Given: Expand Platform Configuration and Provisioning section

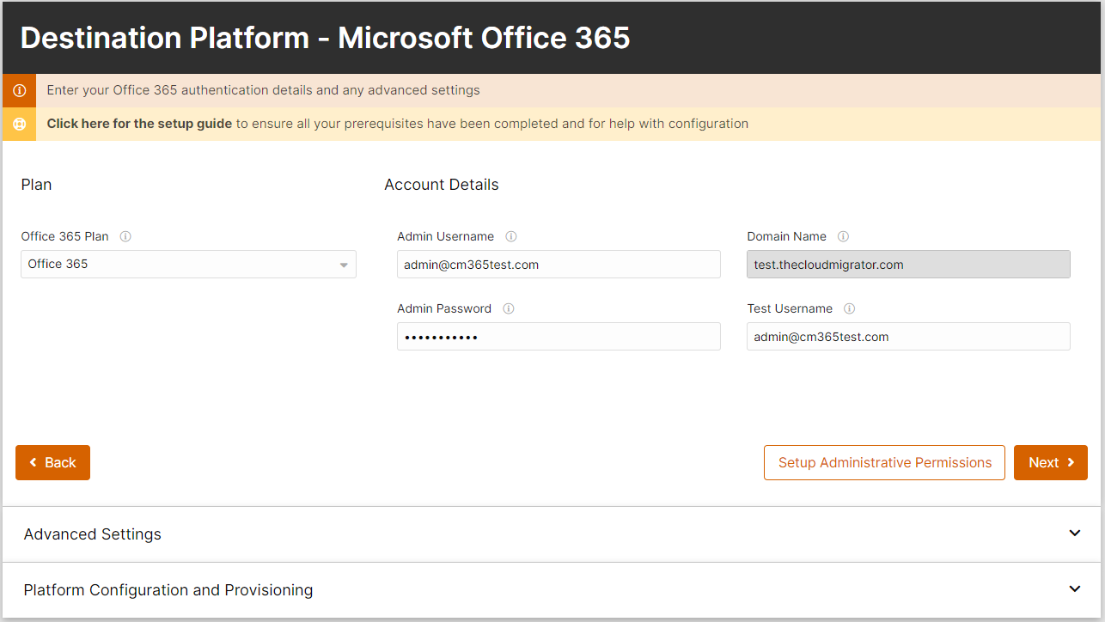Looking at the screenshot, I should [552, 590].
